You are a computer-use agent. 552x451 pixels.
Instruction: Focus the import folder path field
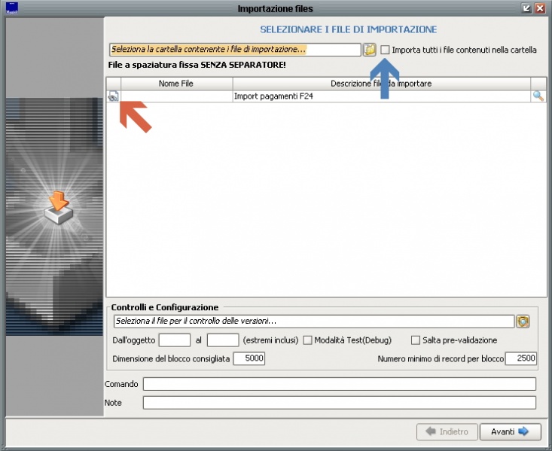click(234, 50)
